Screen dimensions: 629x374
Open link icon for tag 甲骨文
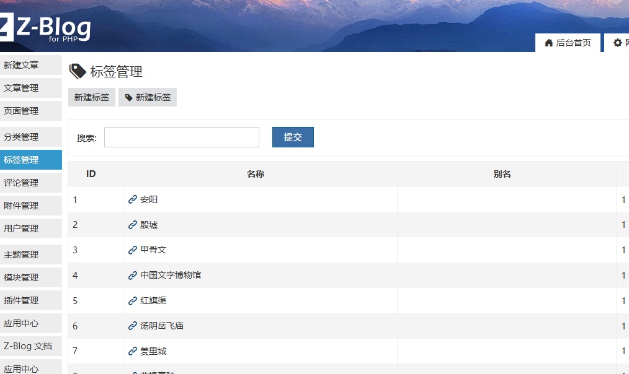point(132,250)
